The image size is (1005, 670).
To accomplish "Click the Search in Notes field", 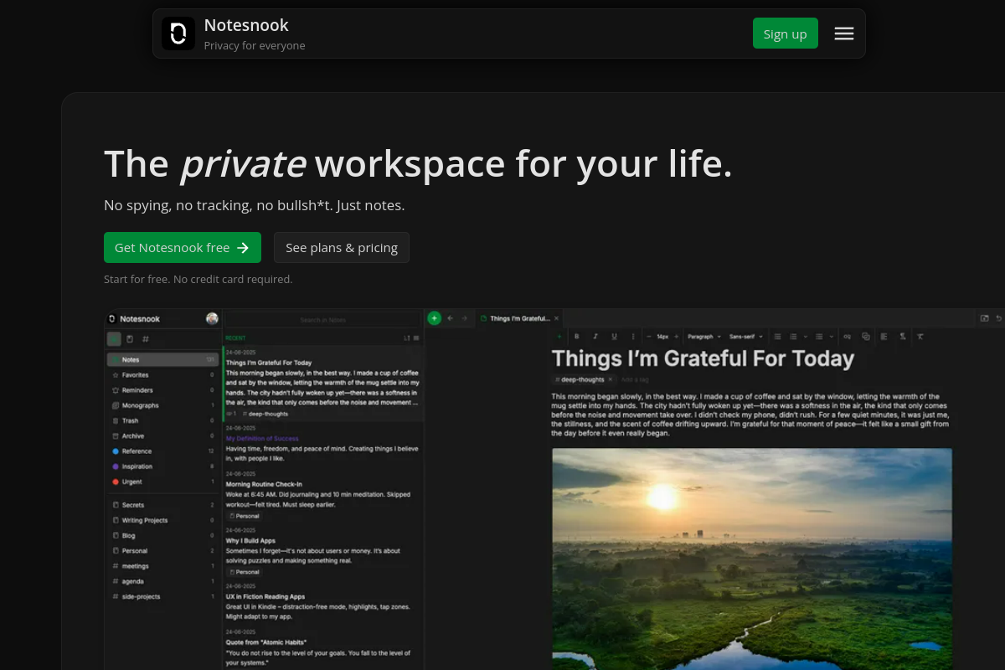I will (x=322, y=319).
